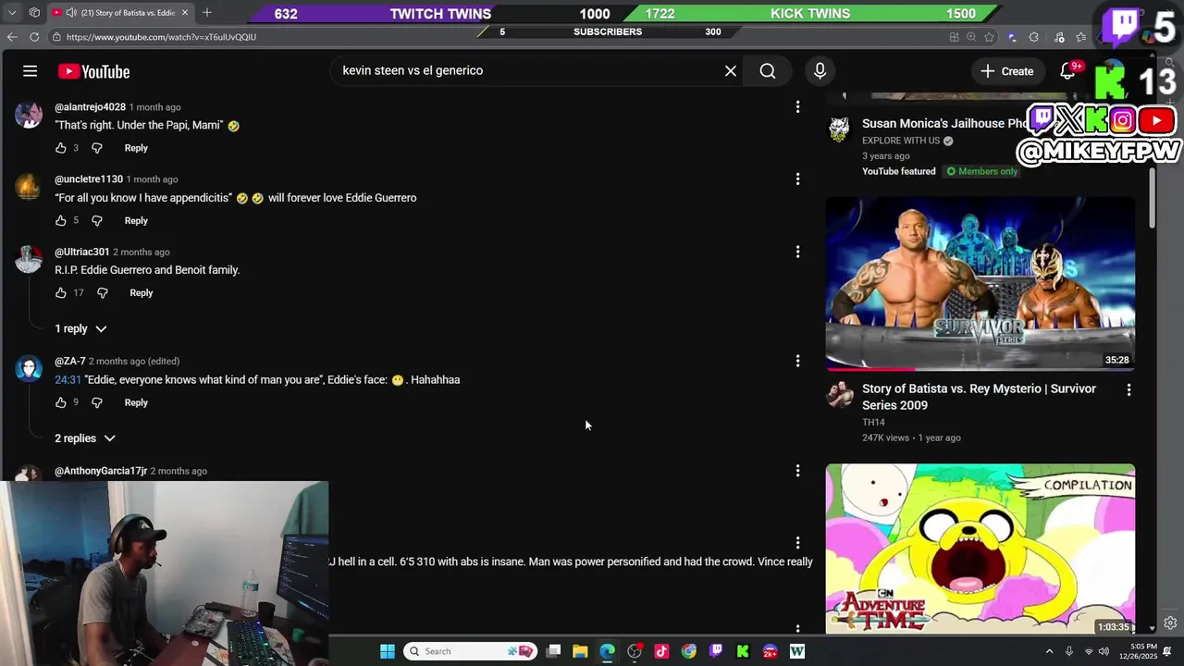Dislike the @uncletre1130 comment
The height and width of the screenshot is (666, 1184).
pyautogui.click(x=97, y=220)
